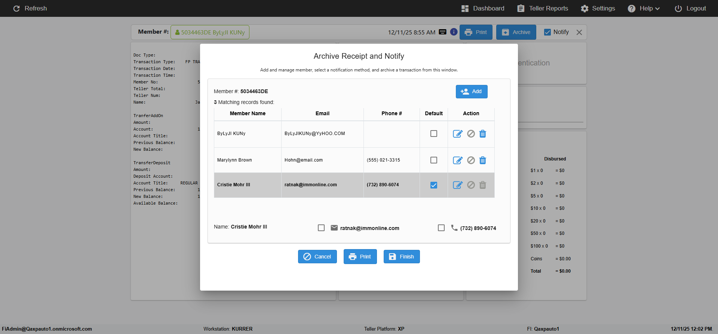Open the info icon in the member header
718x334 pixels.
[x=454, y=32]
